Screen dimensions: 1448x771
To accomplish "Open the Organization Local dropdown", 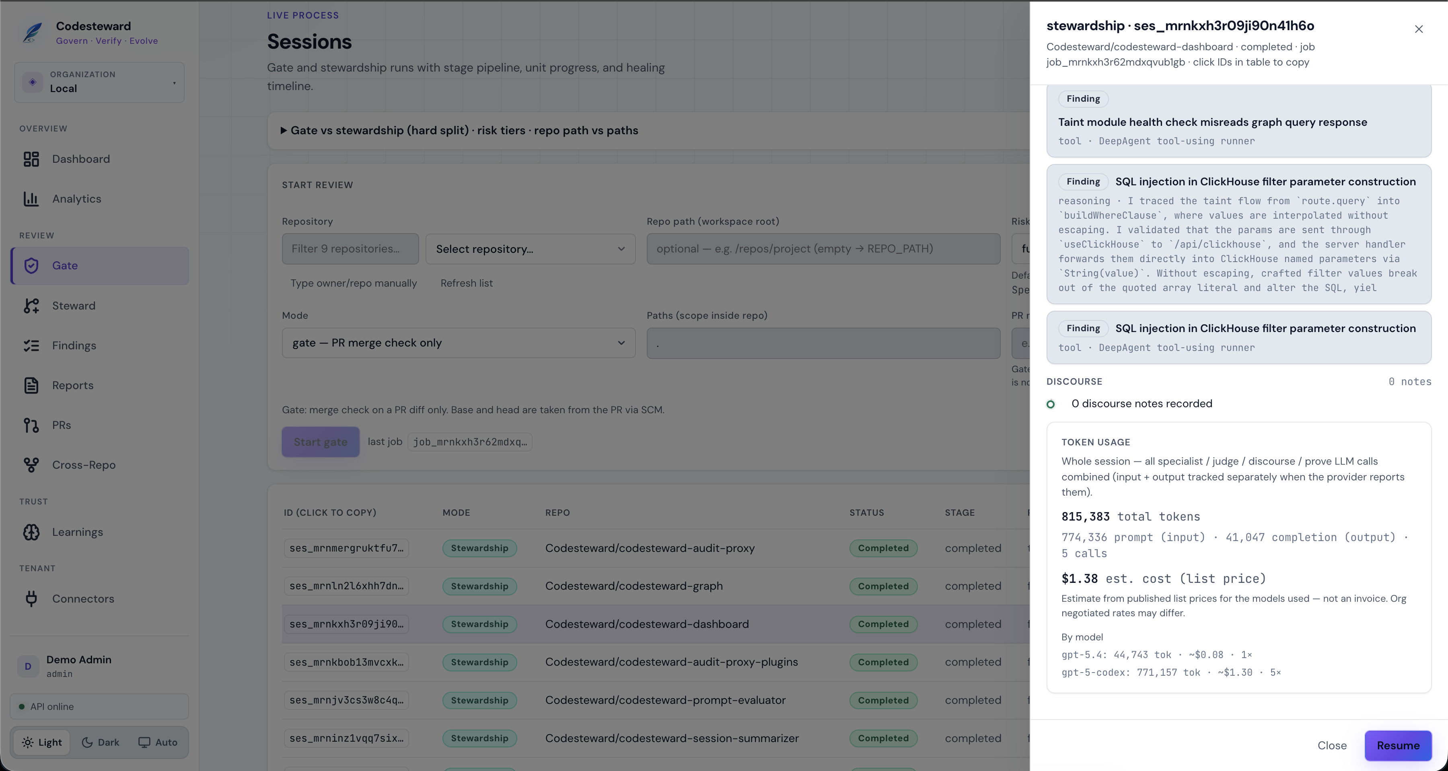I will (x=99, y=83).
